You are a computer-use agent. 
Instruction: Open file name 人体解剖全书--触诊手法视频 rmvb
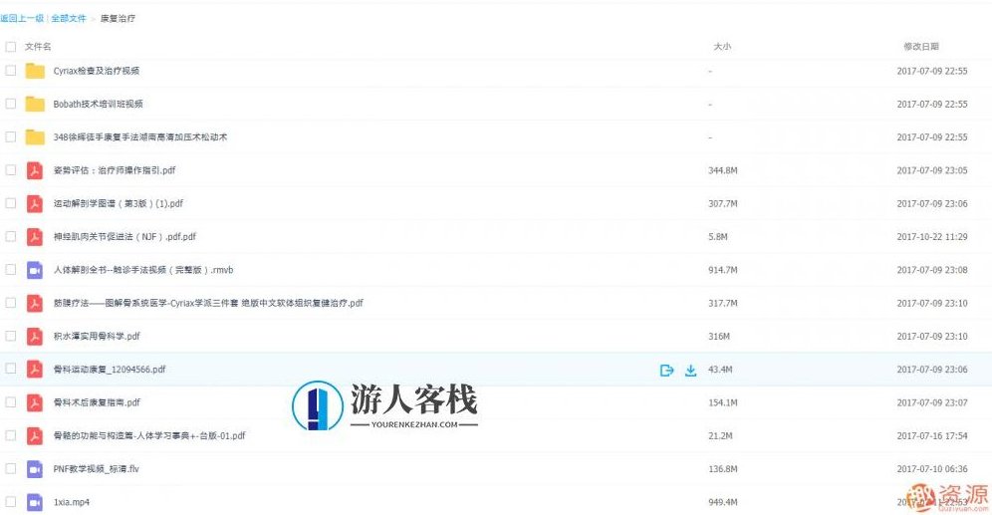(143, 270)
